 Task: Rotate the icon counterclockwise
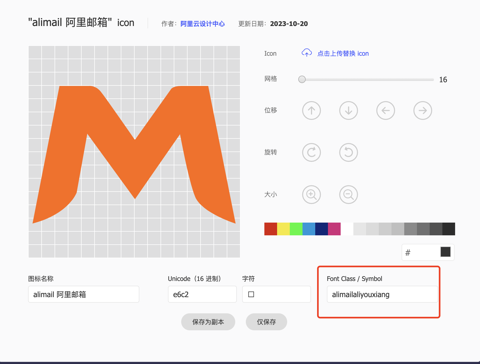tap(348, 152)
